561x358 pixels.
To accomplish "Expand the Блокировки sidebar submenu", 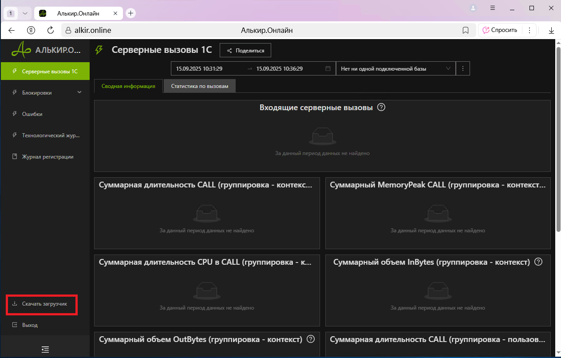I will (79, 92).
